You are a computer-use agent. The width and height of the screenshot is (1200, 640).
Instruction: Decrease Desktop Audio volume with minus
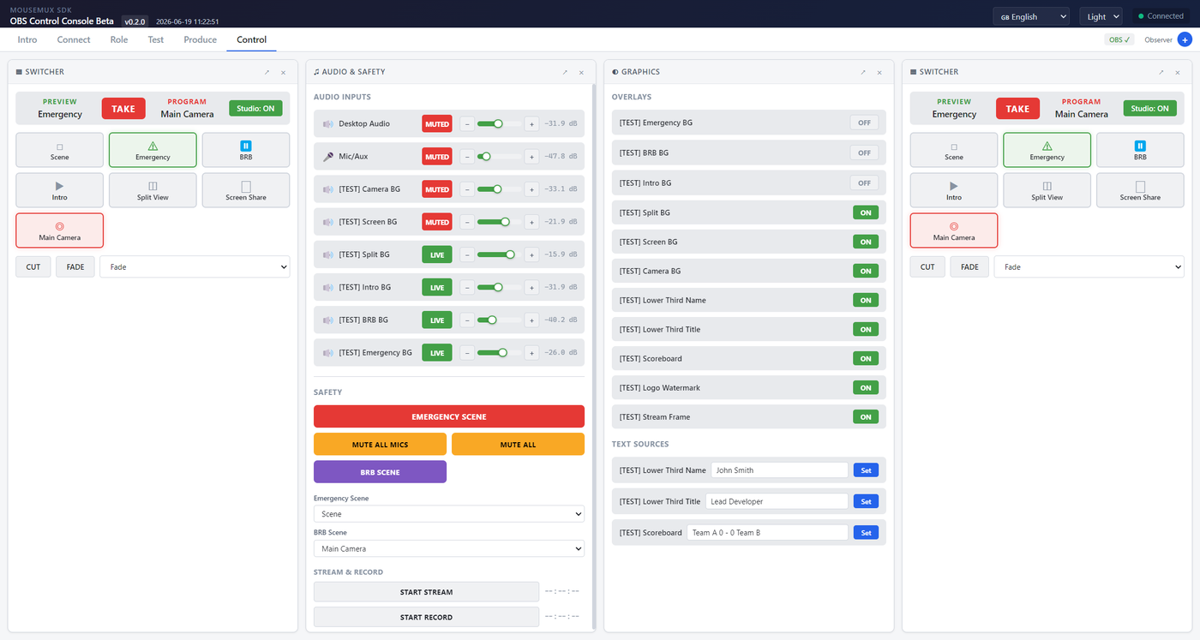[467, 124]
